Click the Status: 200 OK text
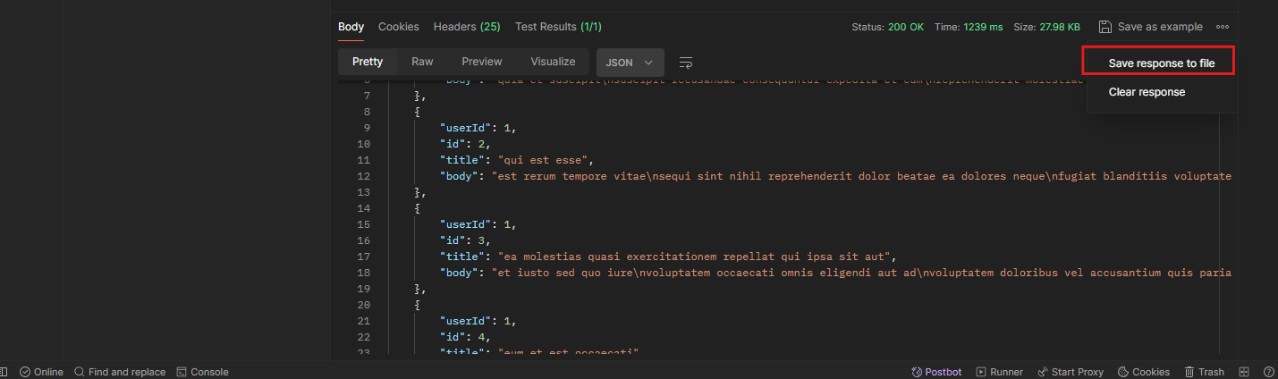 887,27
